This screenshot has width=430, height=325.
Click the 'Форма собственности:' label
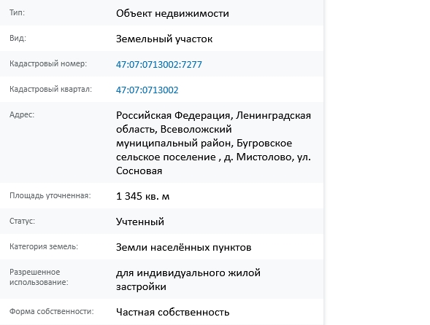click(x=52, y=311)
